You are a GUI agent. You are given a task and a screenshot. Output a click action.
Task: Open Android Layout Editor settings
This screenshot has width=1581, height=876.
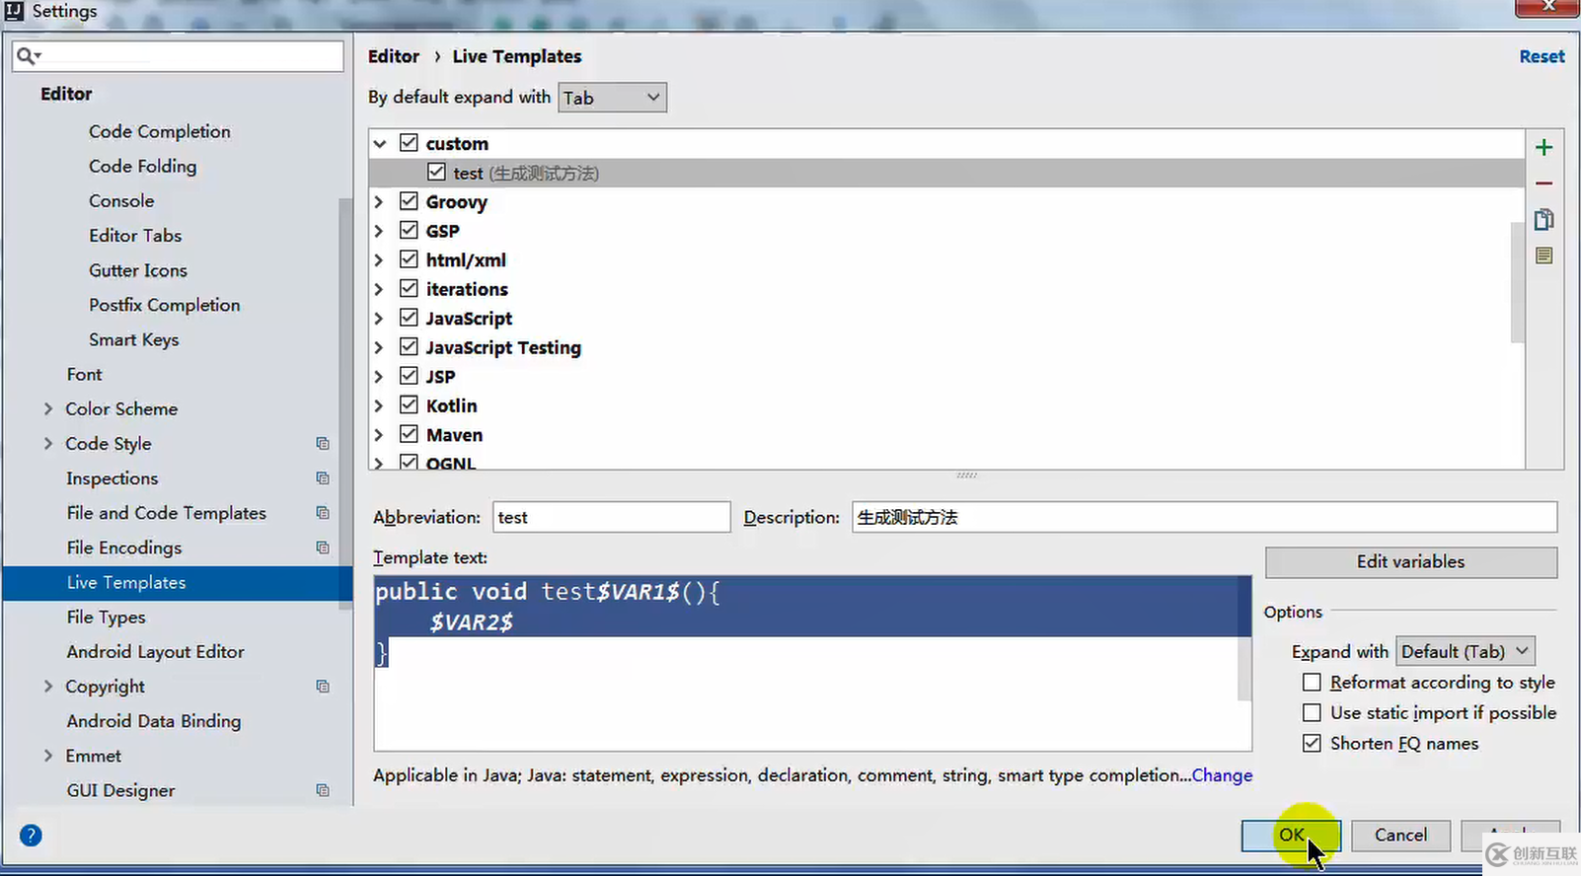[x=156, y=652]
